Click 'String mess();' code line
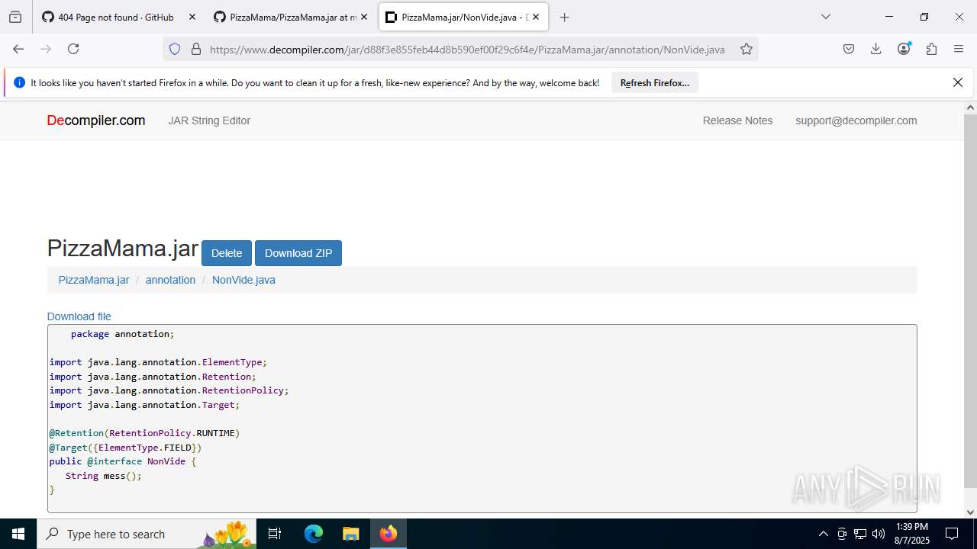The width and height of the screenshot is (977, 549). coord(104,476)
